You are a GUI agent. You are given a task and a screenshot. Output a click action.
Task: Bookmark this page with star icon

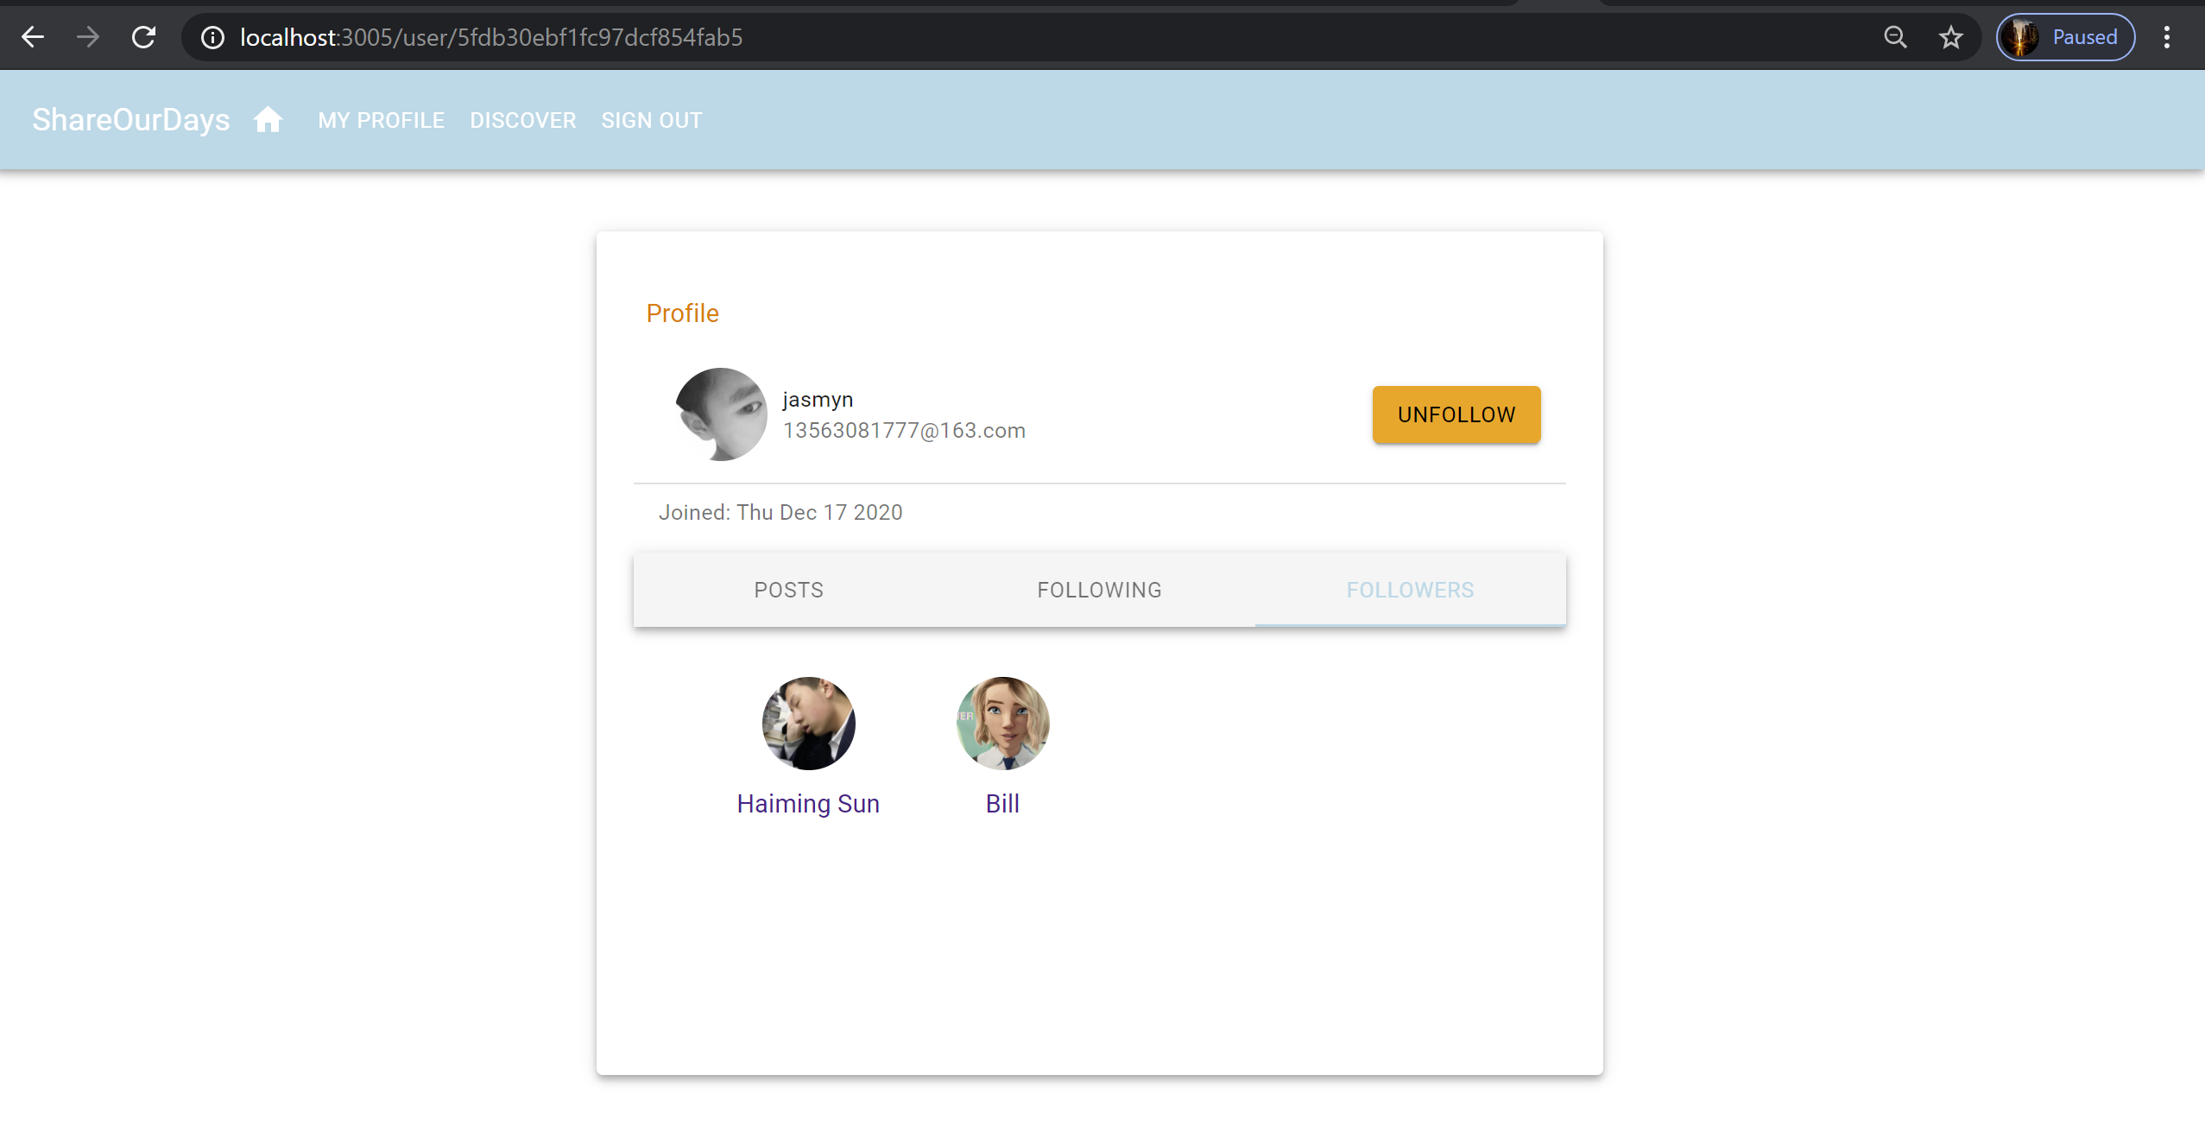(x=1950, y=37)
